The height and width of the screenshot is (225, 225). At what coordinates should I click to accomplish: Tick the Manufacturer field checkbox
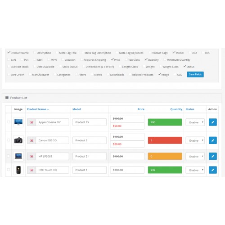point(30,74)
